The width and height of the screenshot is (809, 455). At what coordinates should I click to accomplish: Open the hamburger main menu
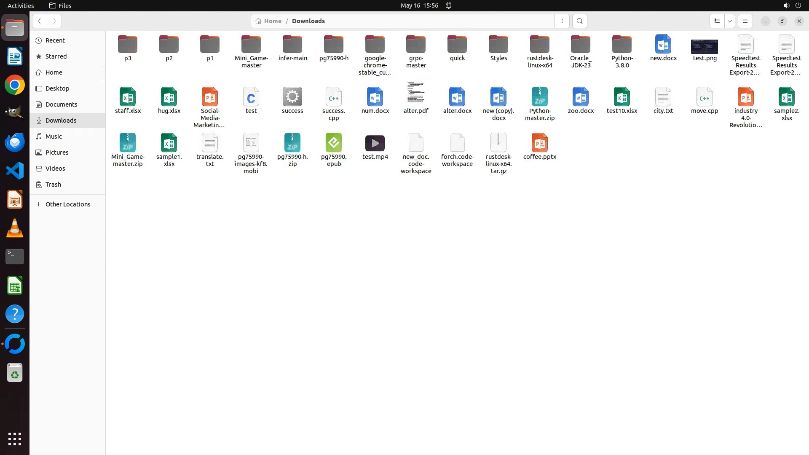pyautogui.click(x=745, y=21)
